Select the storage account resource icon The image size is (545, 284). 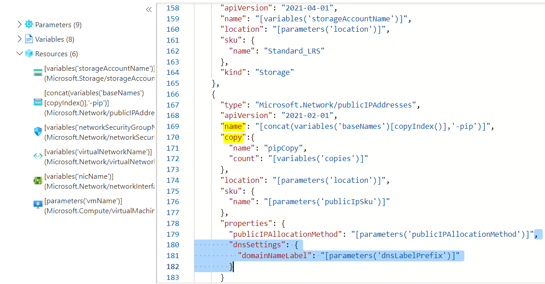pyautogui.click(x=38, y=73)
